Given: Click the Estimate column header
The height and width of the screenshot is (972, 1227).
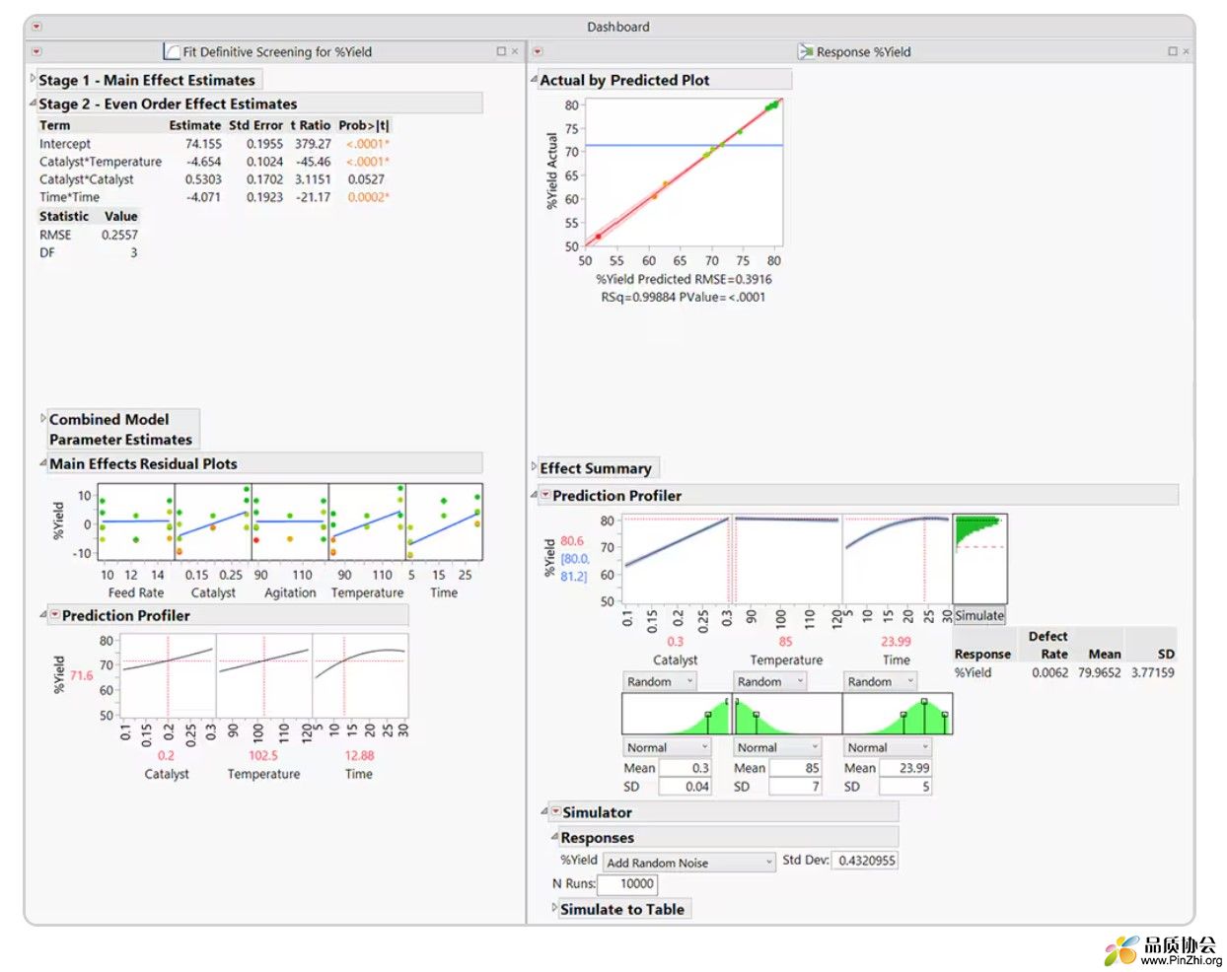Looking at the screenshot, I should click(x=195, y=125).
